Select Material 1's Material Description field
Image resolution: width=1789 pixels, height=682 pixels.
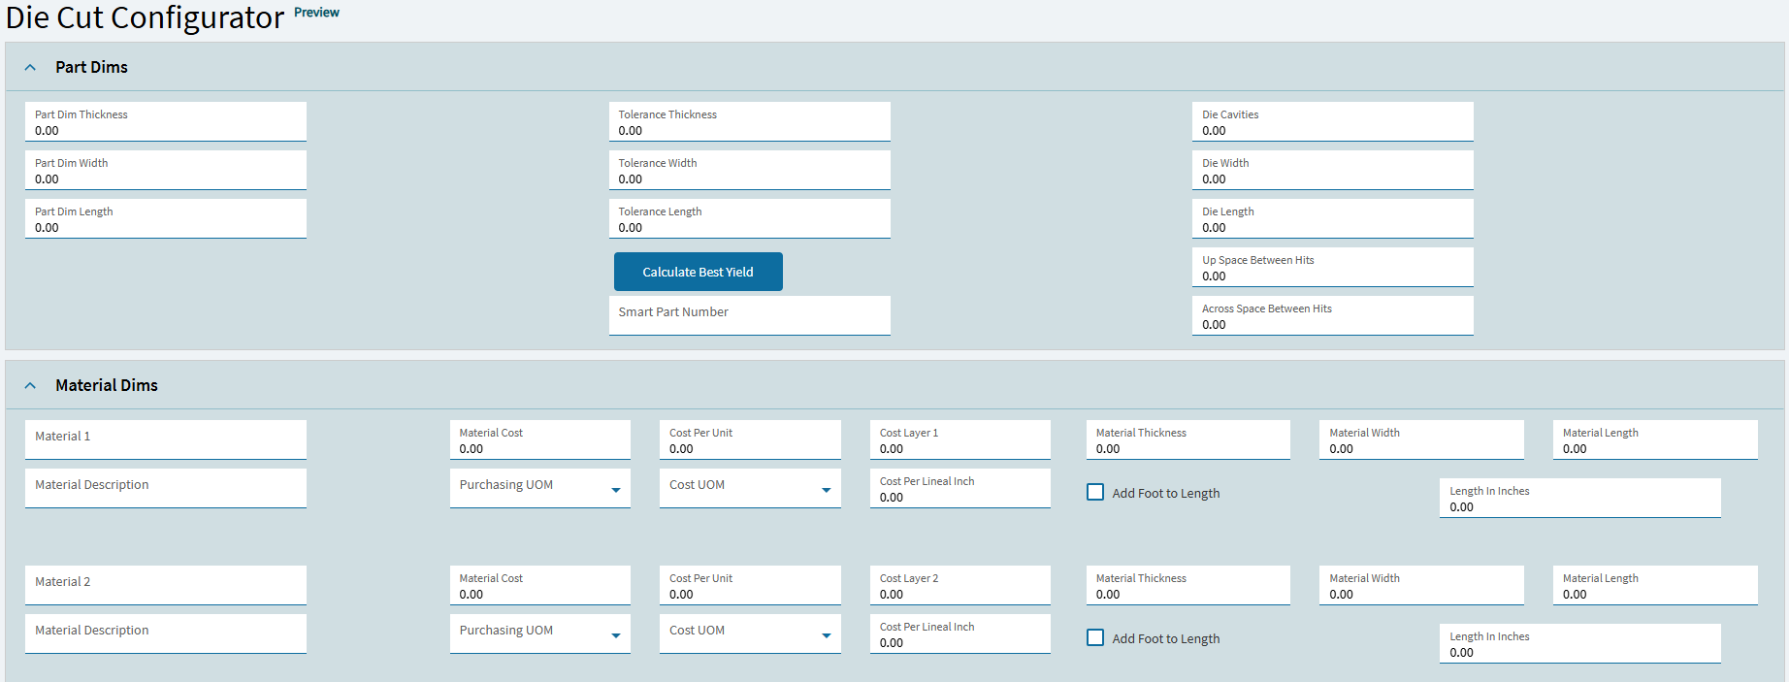click(x=165, y=488)
